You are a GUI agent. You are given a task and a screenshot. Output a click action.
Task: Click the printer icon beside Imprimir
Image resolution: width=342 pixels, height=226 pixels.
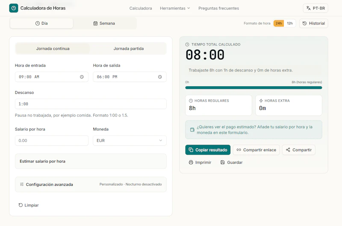(x=191, y=162)
